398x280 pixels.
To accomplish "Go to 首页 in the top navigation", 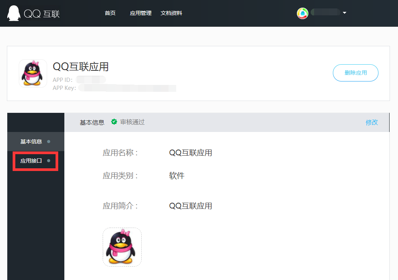I will 110,13.
